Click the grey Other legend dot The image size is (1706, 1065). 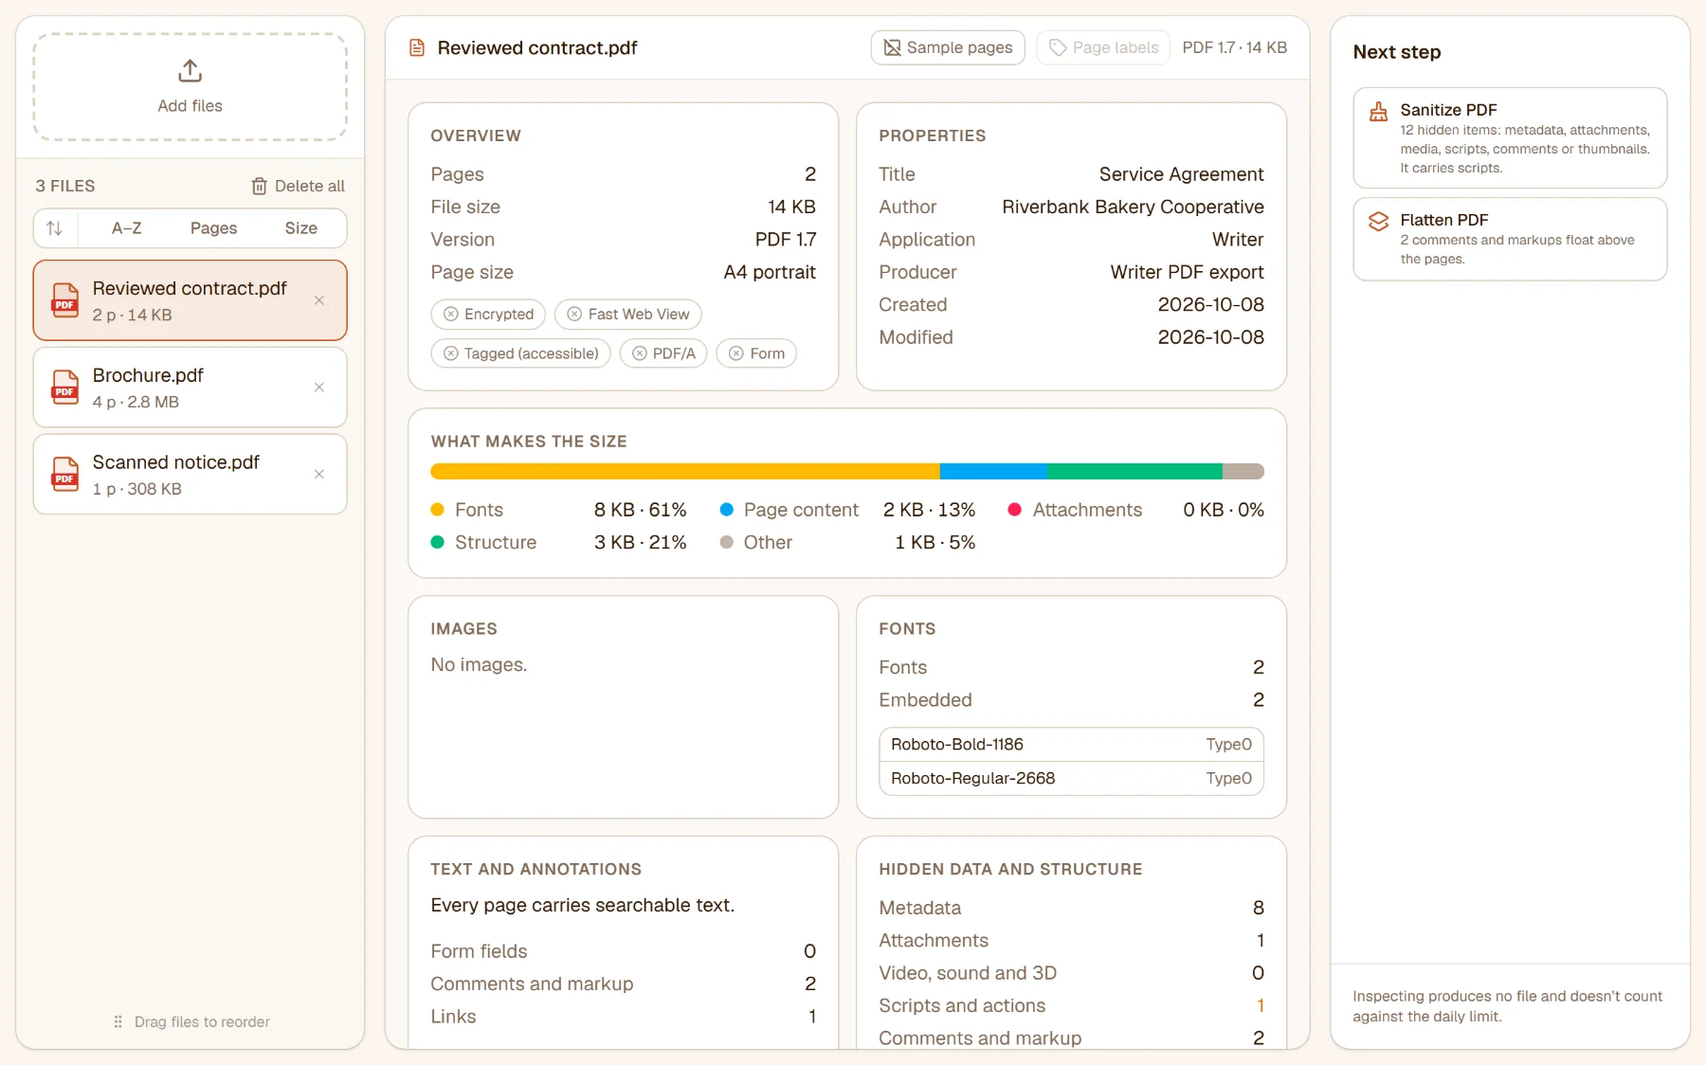[727, 542]
